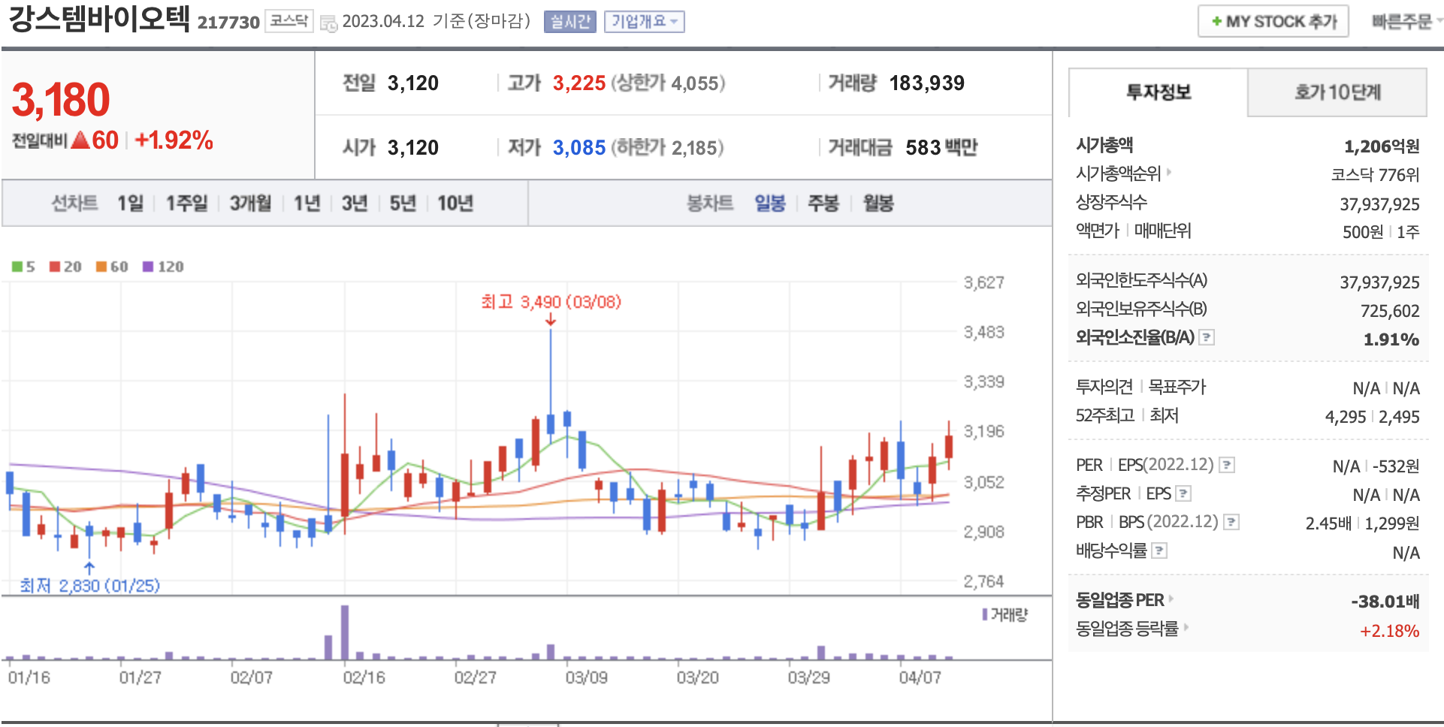
Task: Switch to the 호가10단계 tab
Action: tap(1337, 92)
